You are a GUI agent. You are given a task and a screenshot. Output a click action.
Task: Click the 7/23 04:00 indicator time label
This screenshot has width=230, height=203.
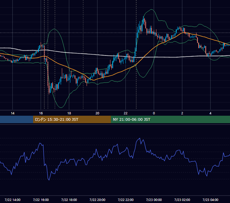click(210, 200)
